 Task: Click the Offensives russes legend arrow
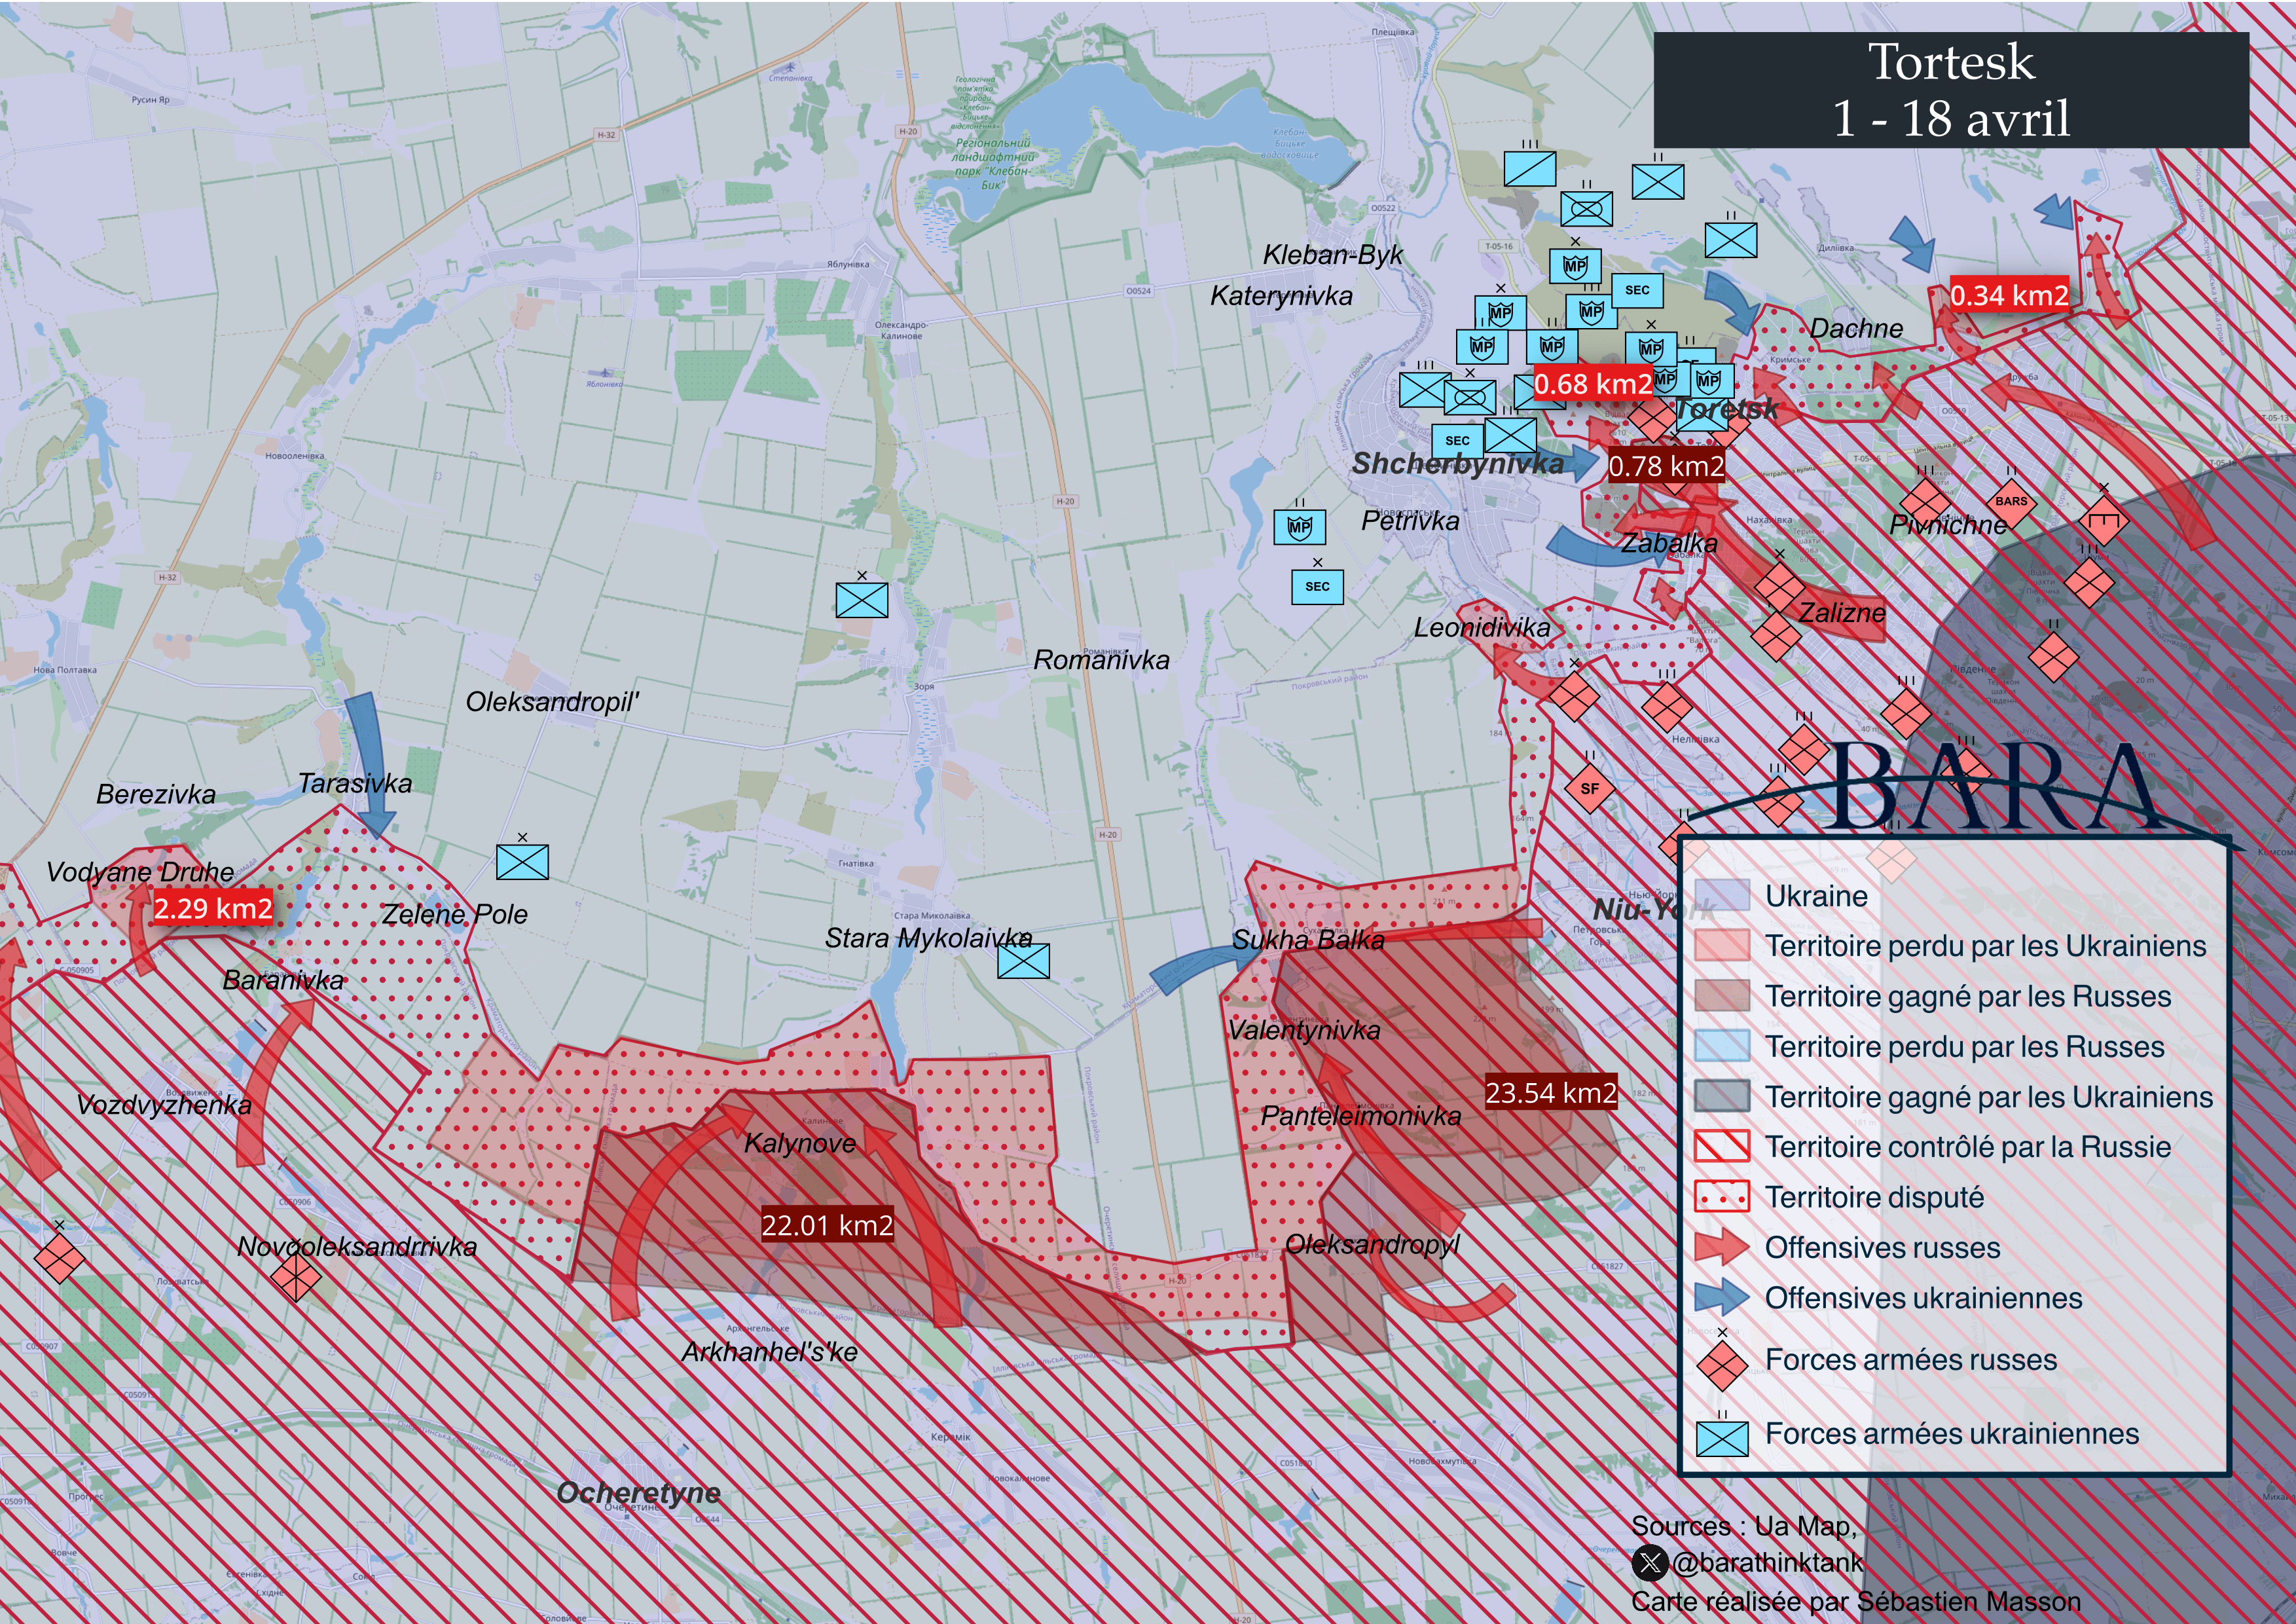tap(1722, 1247)
